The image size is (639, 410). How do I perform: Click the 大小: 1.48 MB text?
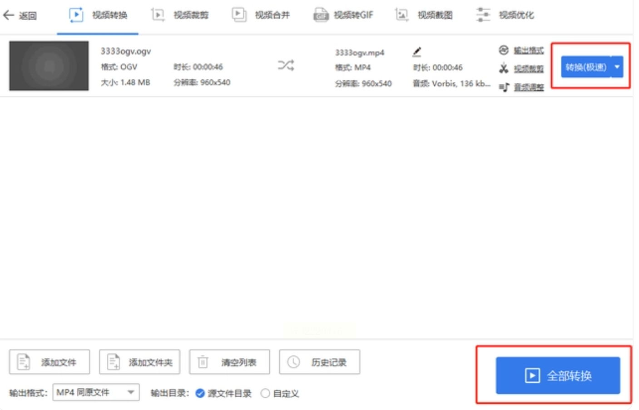125,82
